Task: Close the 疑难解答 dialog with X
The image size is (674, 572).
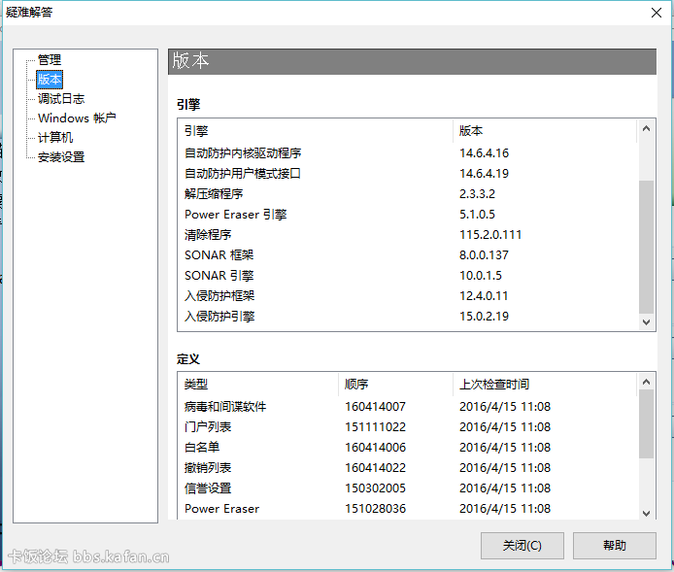Action: pyautogui.click(x=657, y=13)
